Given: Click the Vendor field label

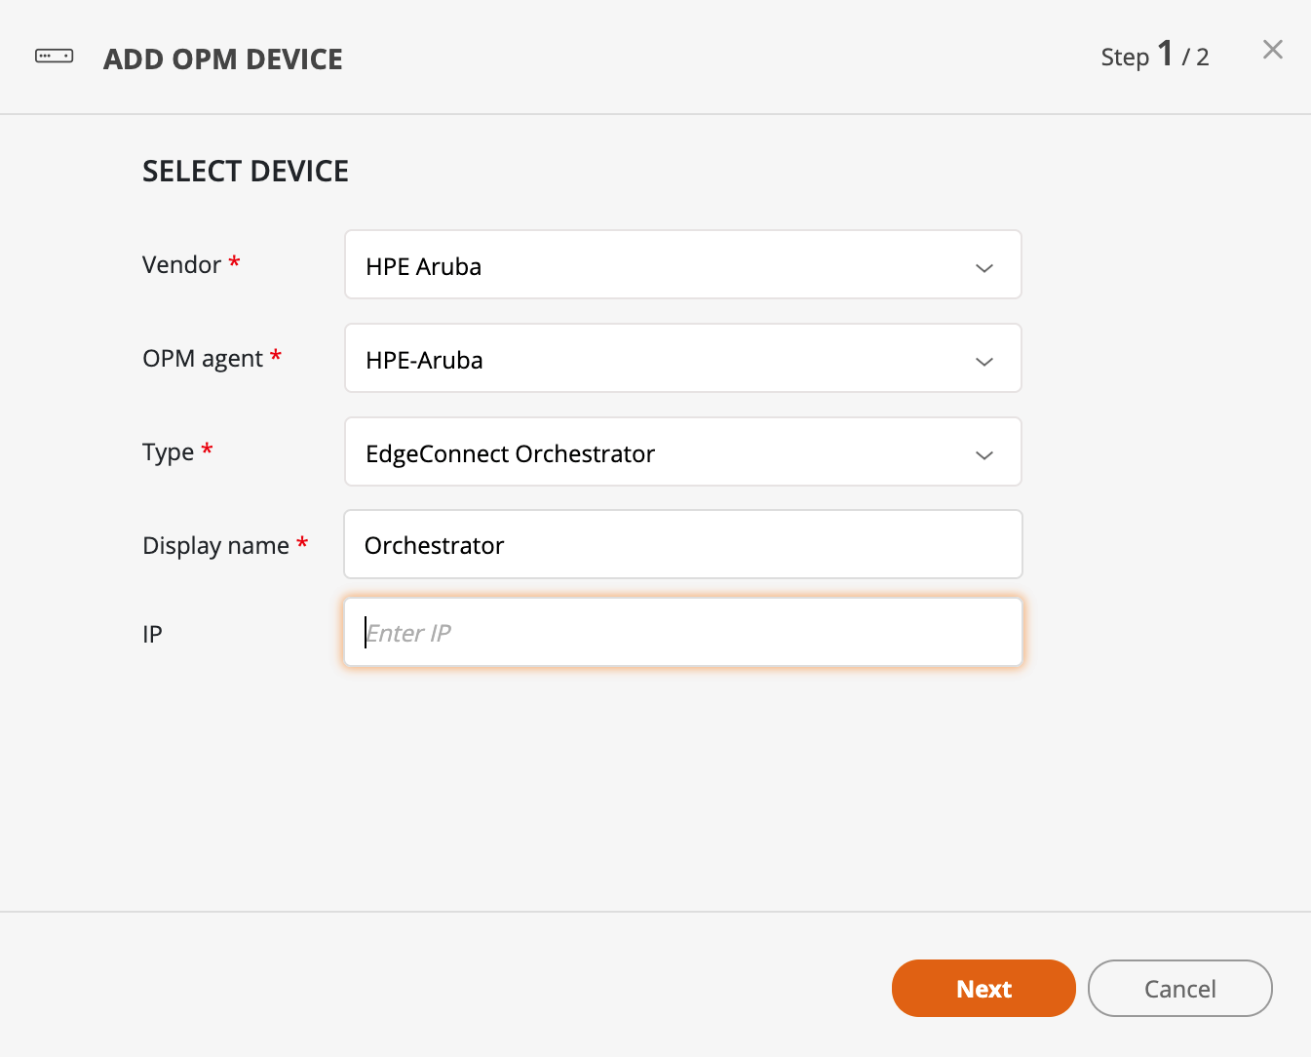Looking at the screenshot, I should tap(182, 265).
